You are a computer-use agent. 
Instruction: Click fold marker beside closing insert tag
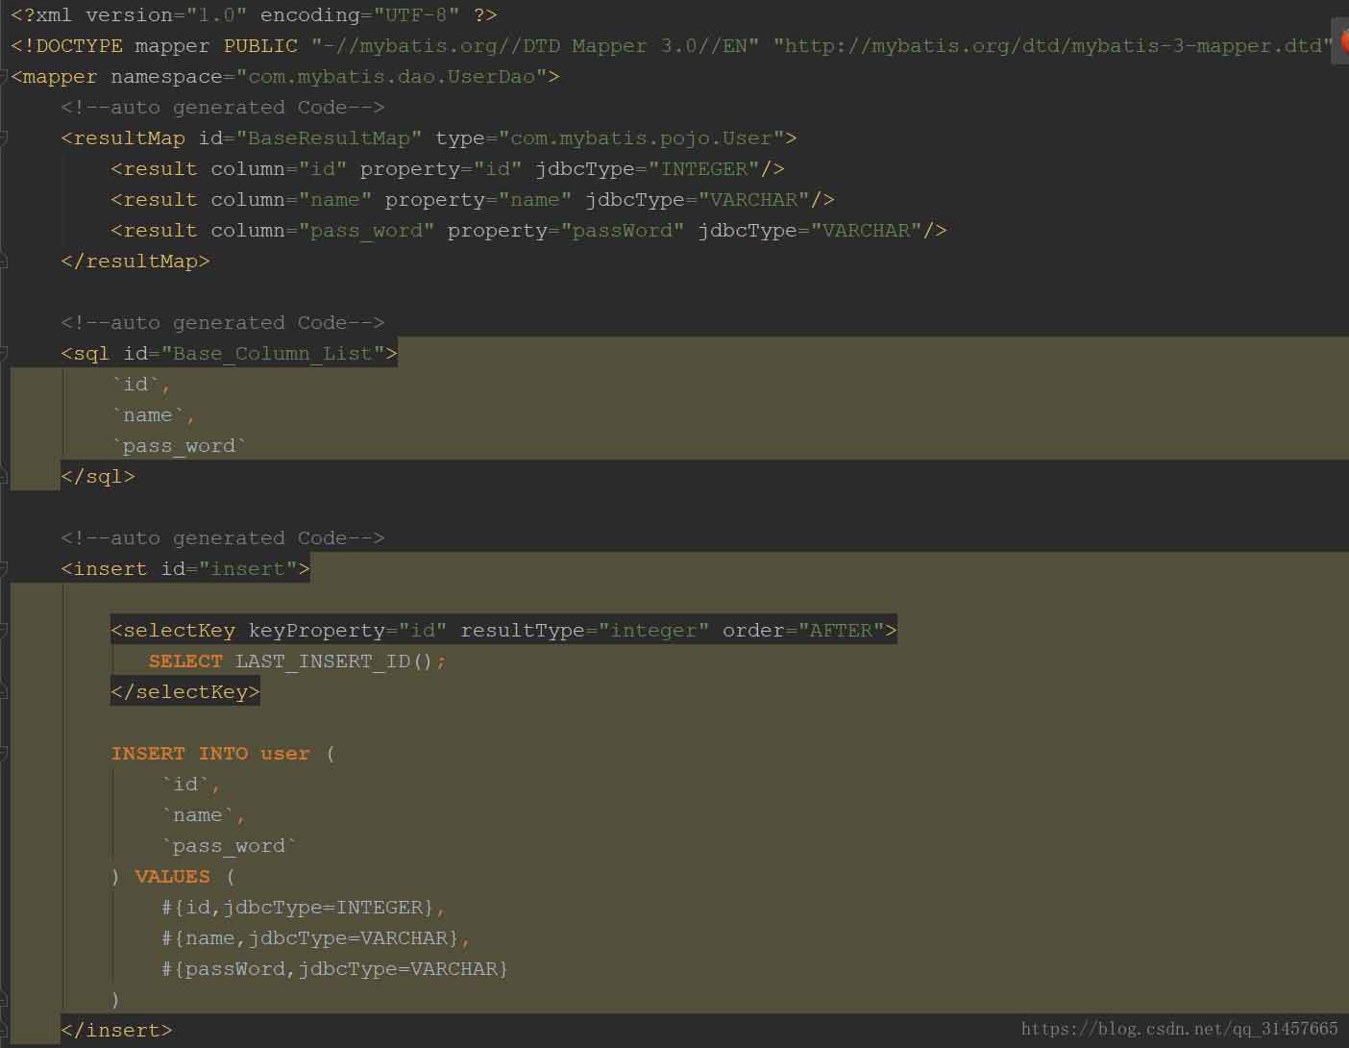point(4,1030)
